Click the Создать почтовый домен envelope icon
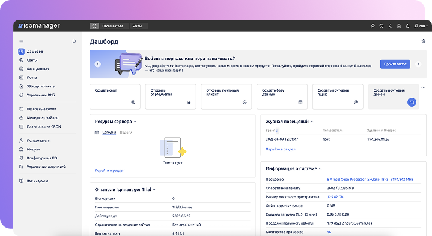432x236 pixels. (x=412, y=102)
